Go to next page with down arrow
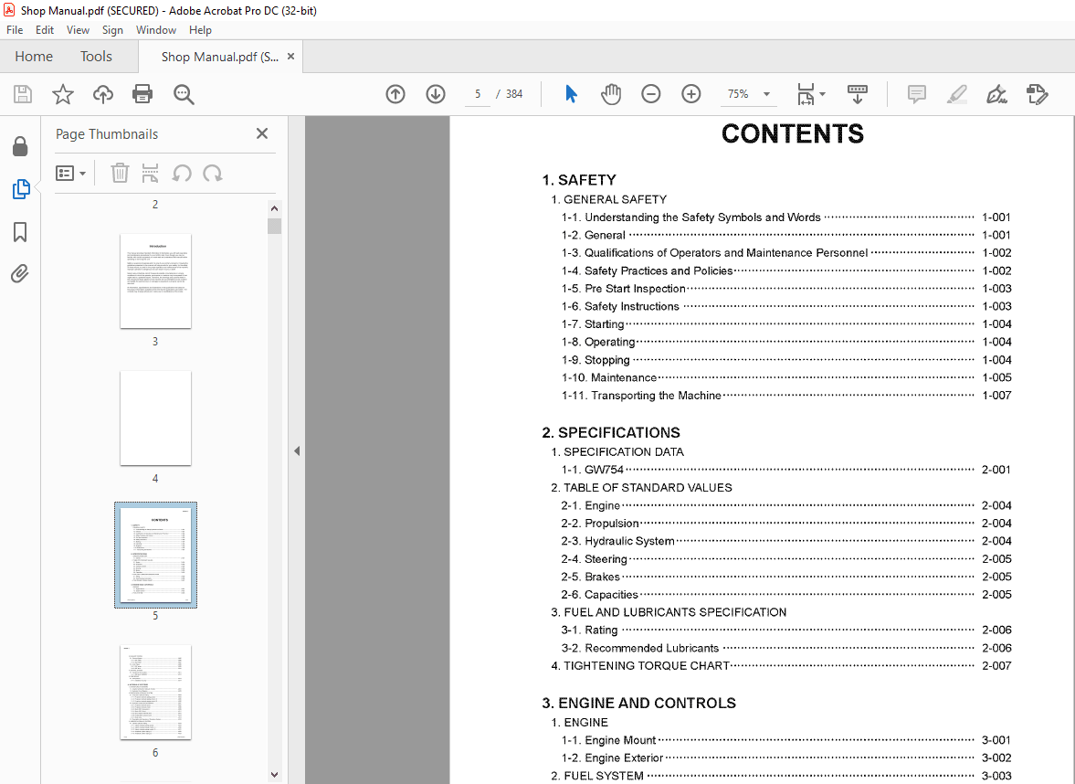Image resolution: width=1075 pixels, height=784 pixels. (x=436, y=94)
